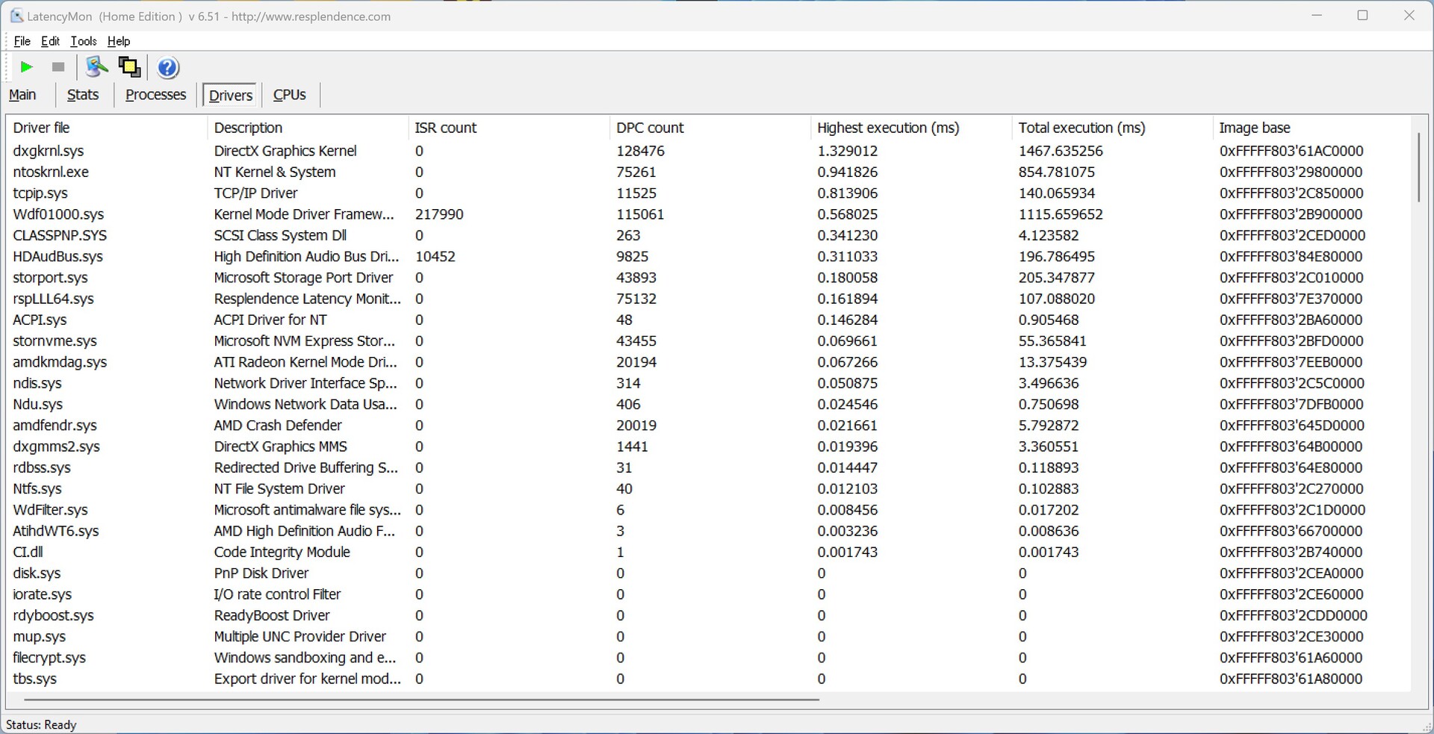
Task: Select the tbs.sys driver row
Action: point(708,679)
